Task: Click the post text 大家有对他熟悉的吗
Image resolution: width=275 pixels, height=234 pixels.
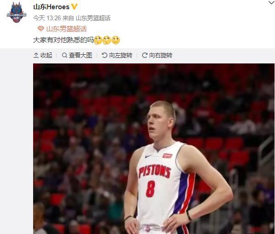Action: point(63,40)
